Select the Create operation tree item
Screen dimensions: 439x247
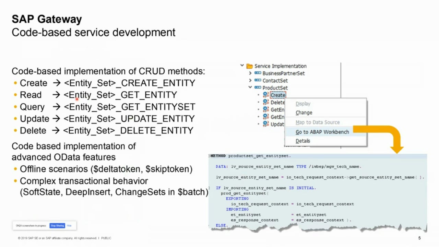click(x=278, y=95)
